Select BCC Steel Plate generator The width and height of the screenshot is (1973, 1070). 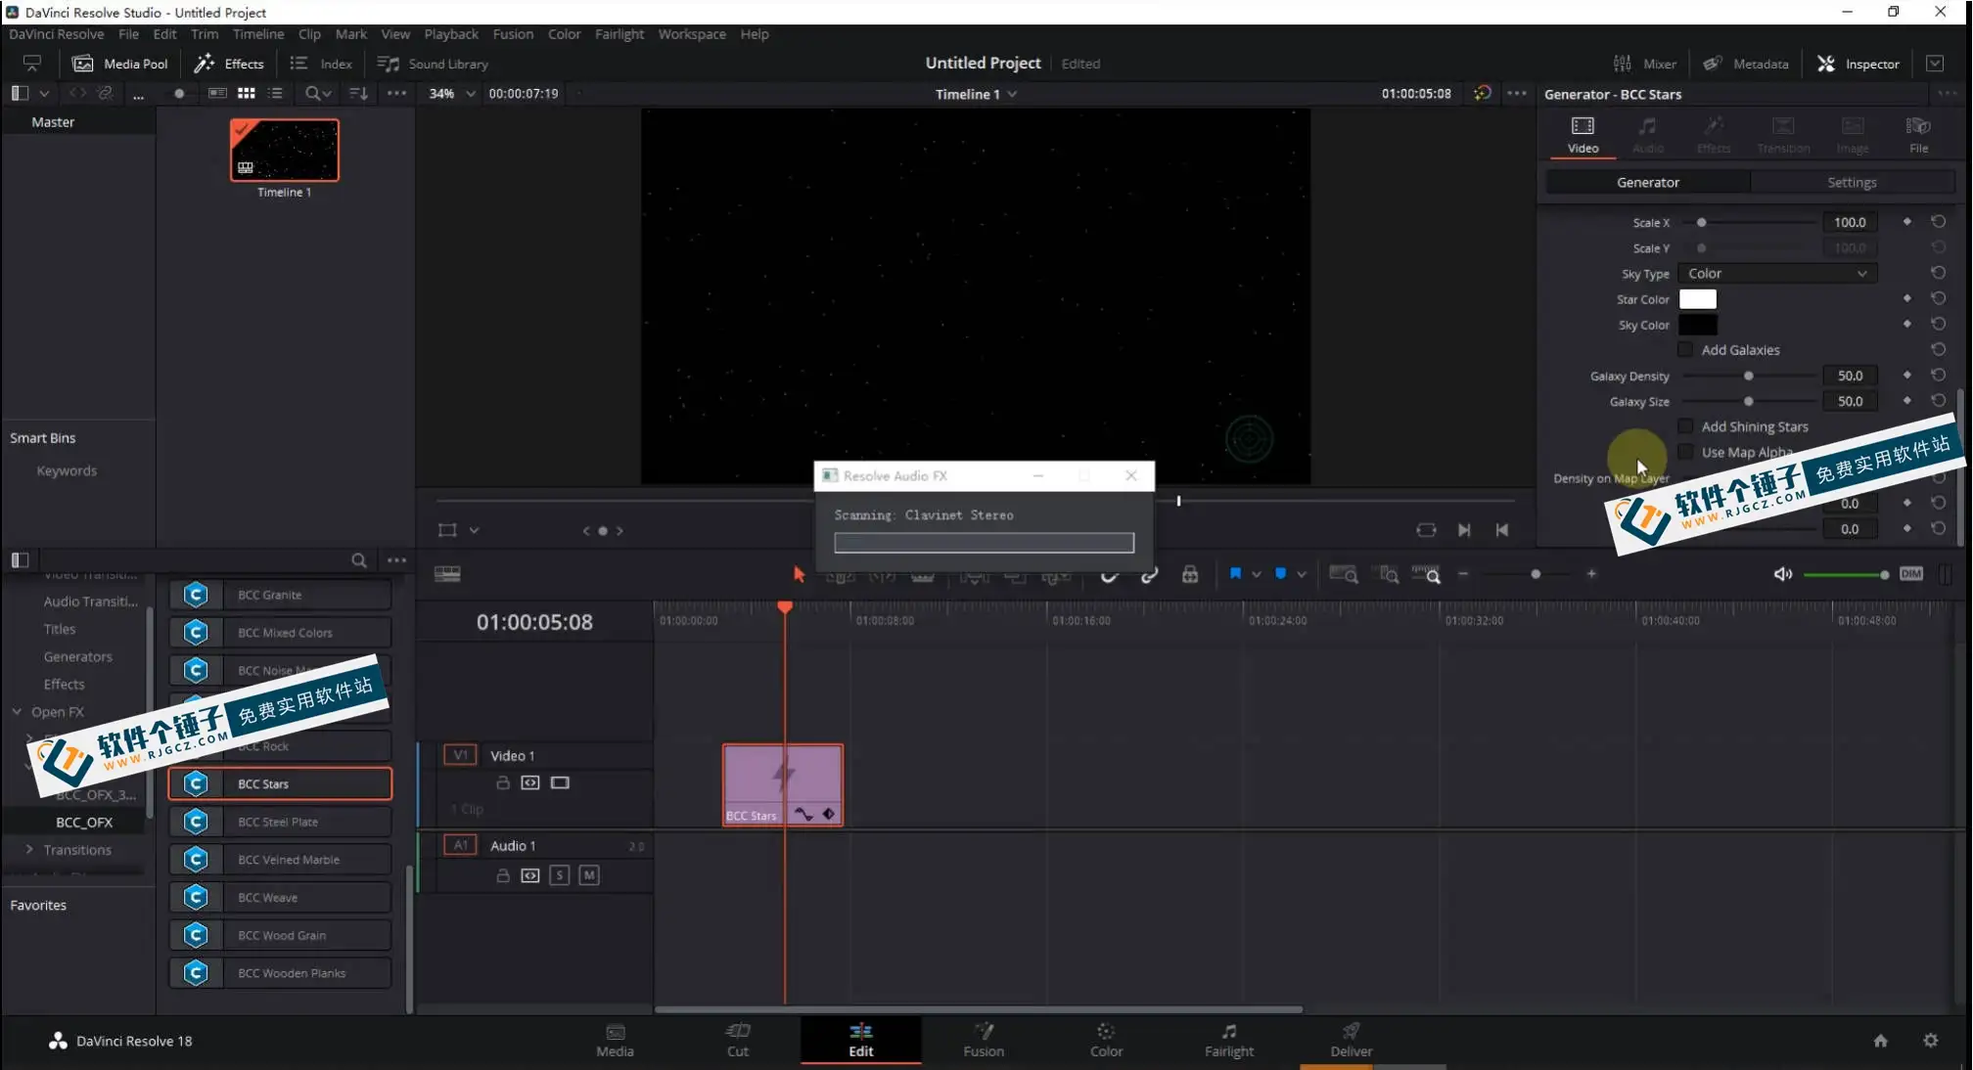[280, 822]
